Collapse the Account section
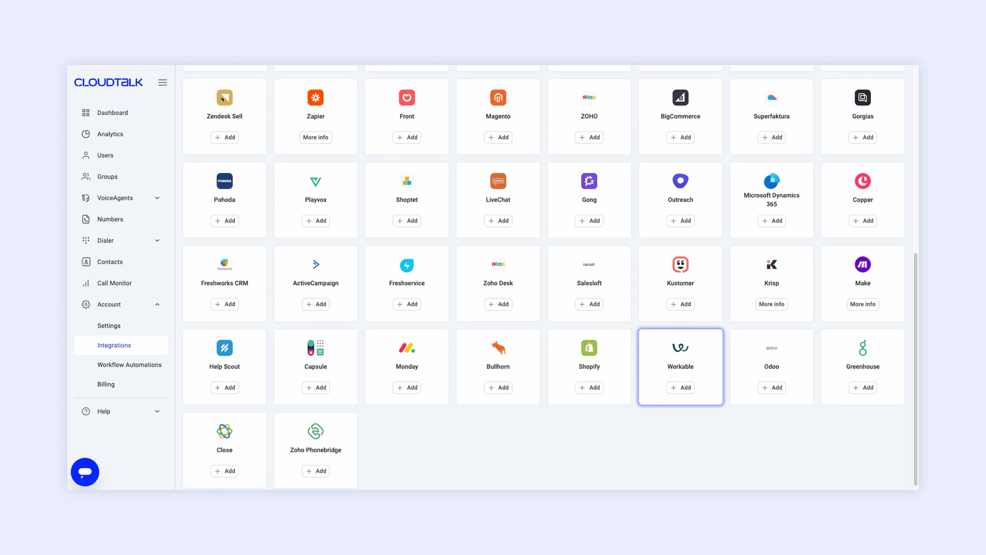Image resolution: width=986 pixels, height=555 pixels. (x=157, y=304)
